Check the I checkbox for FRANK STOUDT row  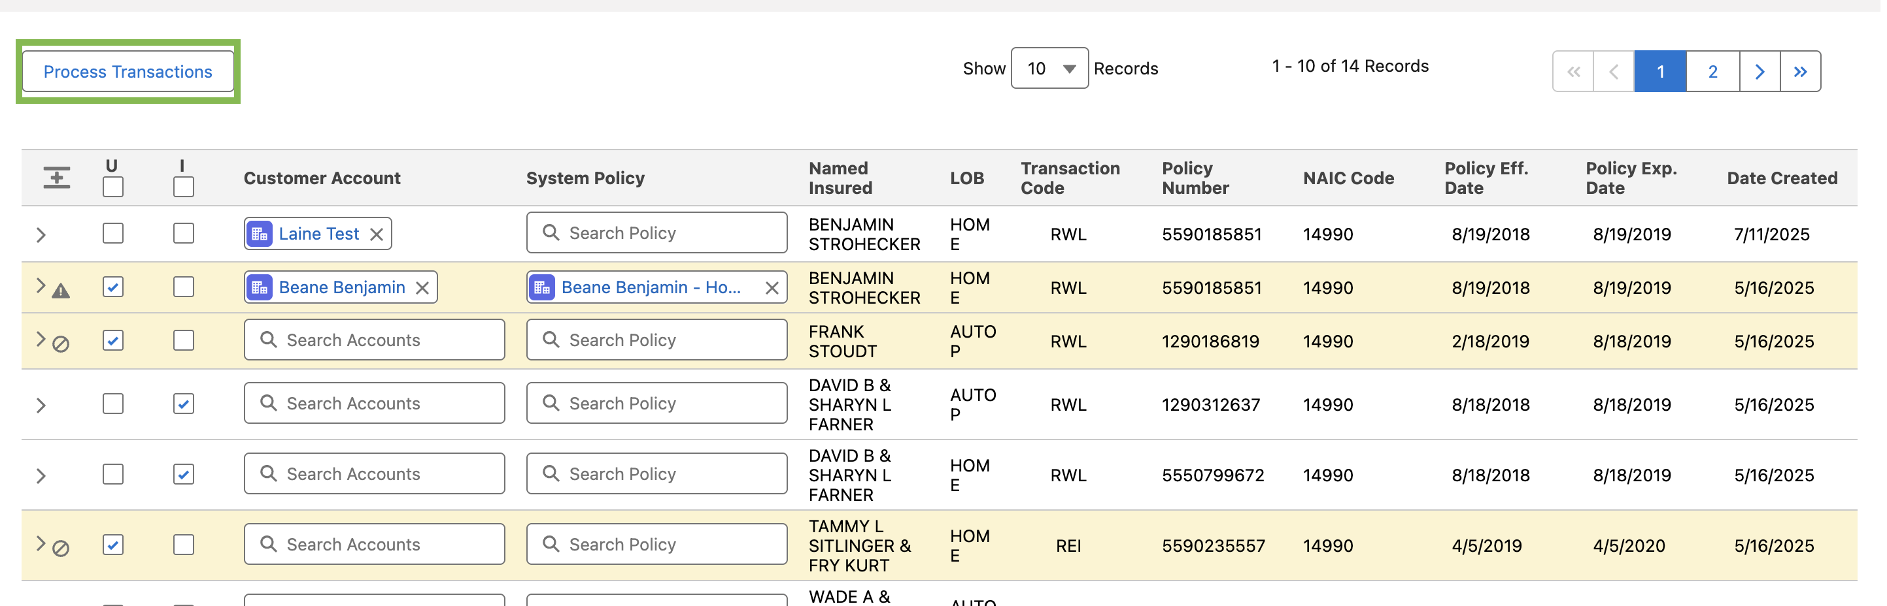[x=183, y=340]
